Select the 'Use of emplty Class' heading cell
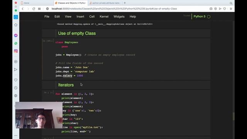The width and height of the screenshot is (247, 139). pos(126,34)
